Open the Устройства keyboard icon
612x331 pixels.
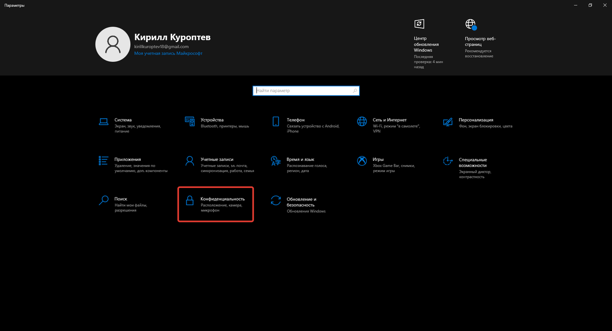[190, 121]
